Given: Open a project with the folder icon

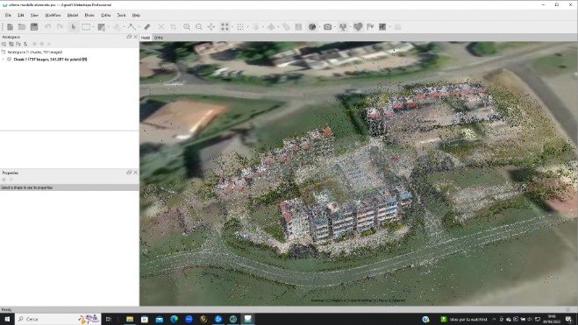Looking at the screenshot, I should [22, 27].
